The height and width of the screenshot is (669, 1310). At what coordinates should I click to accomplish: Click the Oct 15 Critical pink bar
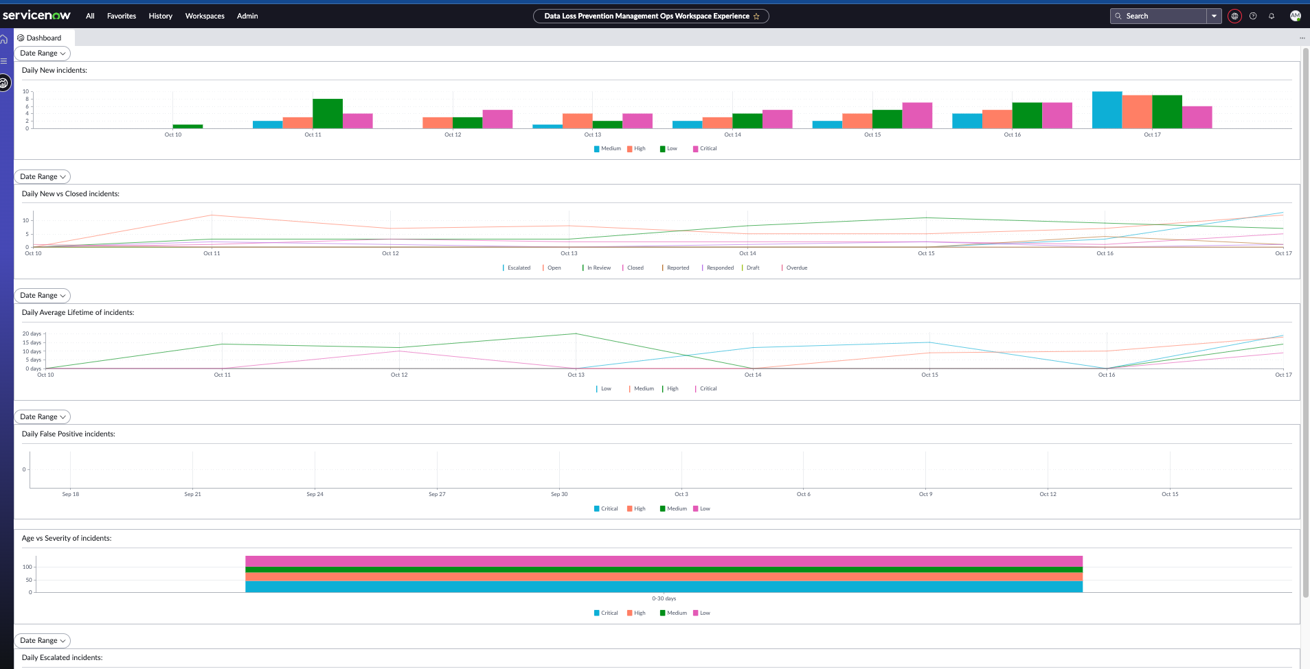click(x=917, y=115)
